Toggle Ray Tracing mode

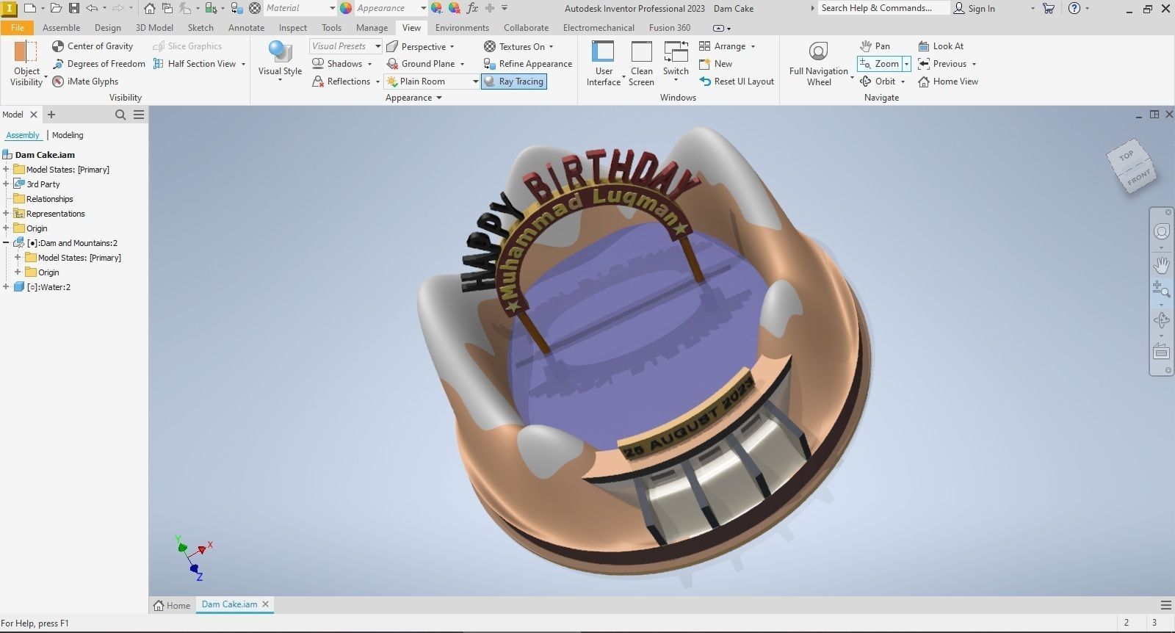click(x=514, y=82)
